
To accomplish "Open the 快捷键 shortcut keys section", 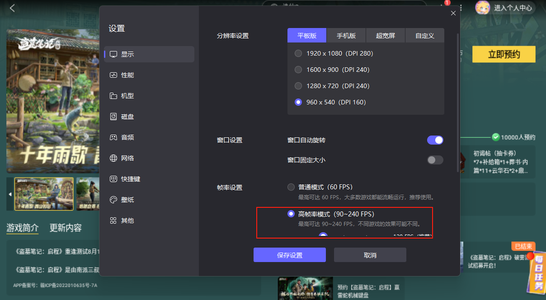I will point(149,179).
